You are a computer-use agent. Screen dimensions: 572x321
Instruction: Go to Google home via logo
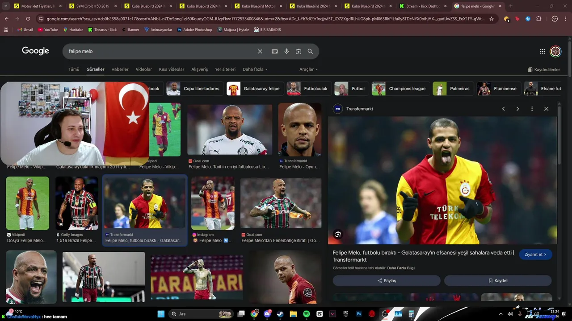pyautogui.click(x=35, y=51)
